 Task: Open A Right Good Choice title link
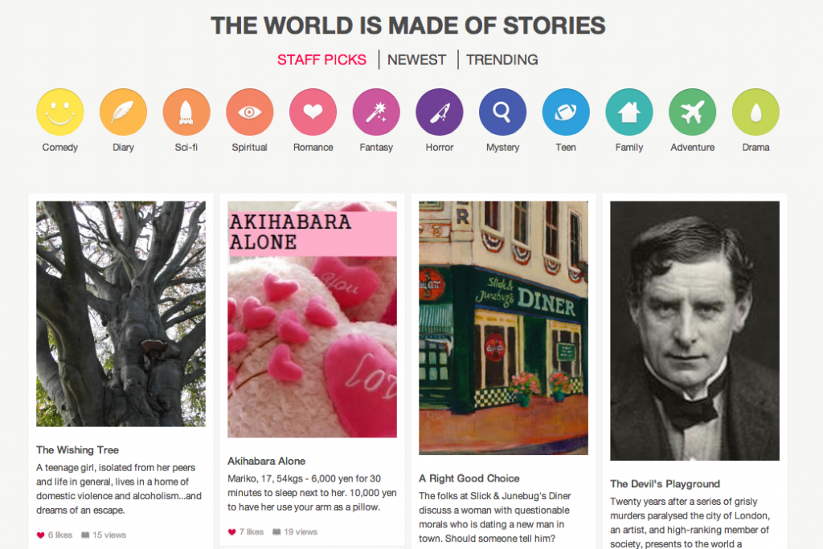click(x=469, y=478)
